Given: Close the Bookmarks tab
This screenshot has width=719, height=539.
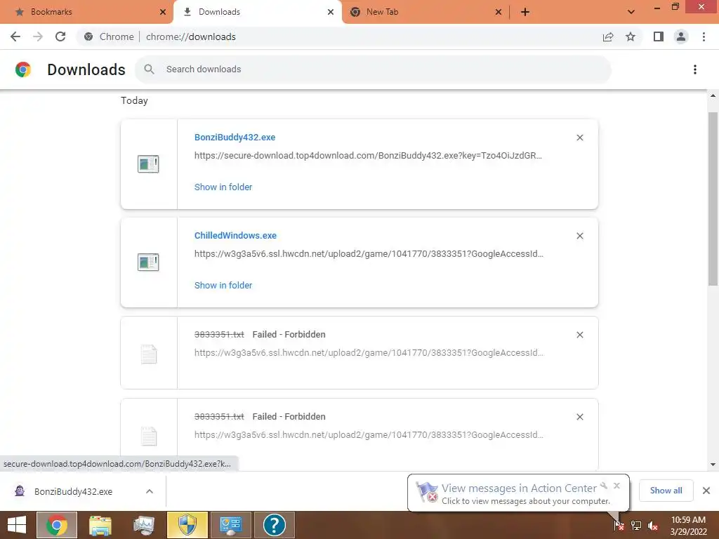Looking at the screenshot, I should [x=163, y=12].
